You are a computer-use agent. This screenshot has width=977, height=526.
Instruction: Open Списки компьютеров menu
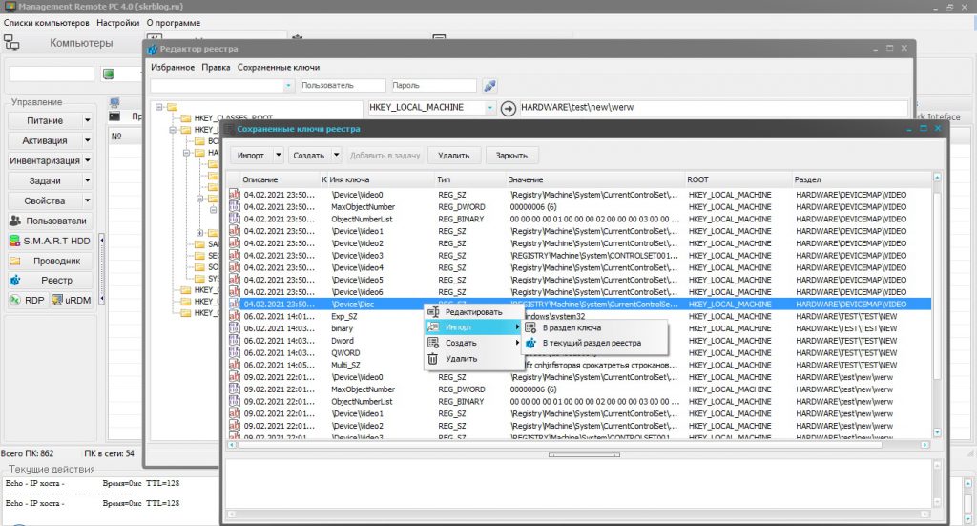[x=46, y=23]
